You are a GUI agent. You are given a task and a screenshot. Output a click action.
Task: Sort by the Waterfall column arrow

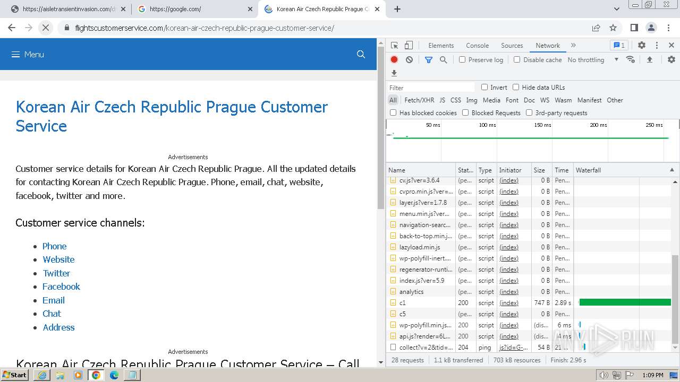click(x=671, y=170)
